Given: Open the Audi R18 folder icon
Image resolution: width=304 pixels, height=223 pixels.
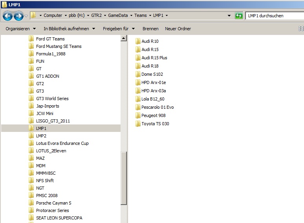Looking at the screenshot, I should click(x=138, y=66).
